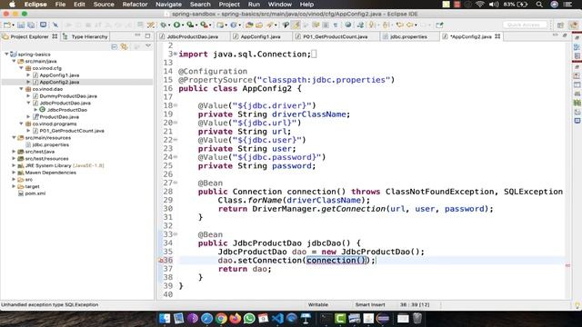Click the green Run toolbar button

176,25
